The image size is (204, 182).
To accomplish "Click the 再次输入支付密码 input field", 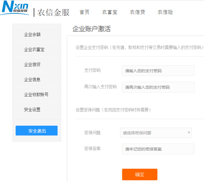I will [158, 87].
